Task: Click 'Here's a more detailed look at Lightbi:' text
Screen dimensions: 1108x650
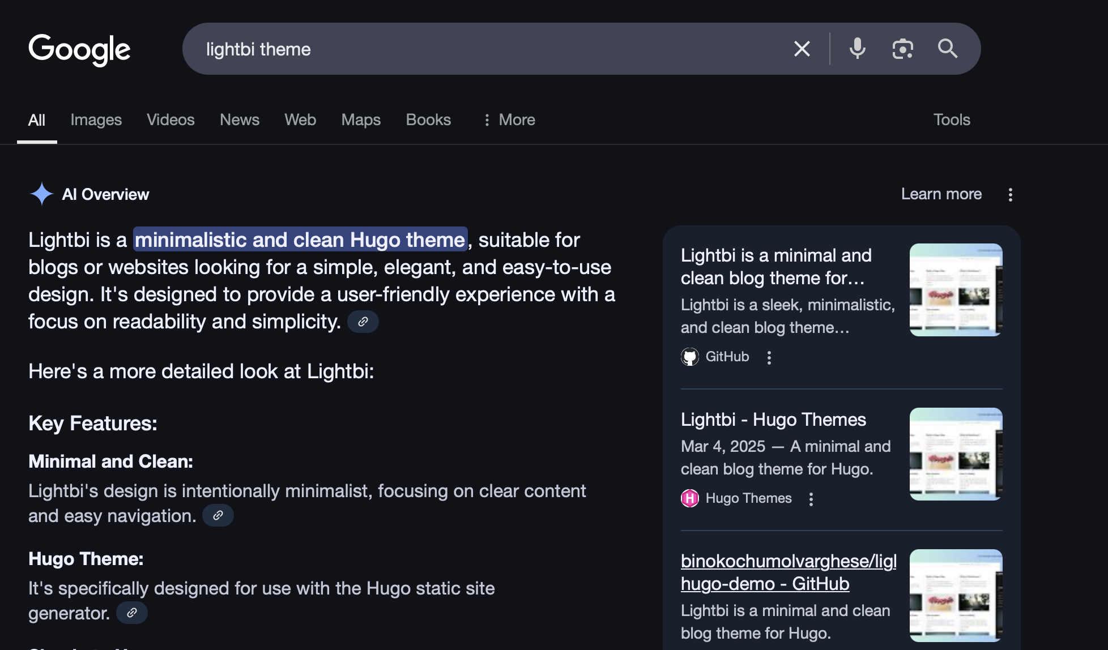Action: coord(201,371)
